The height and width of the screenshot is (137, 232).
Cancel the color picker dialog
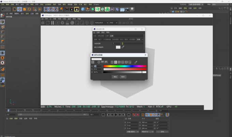[123, 77]
